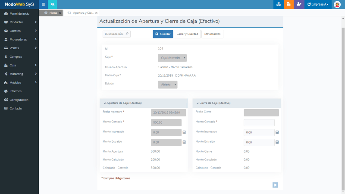Viewport: 345px width, 194px height.
Task: Expand the Productos sidebar menu
Action: 19,22
